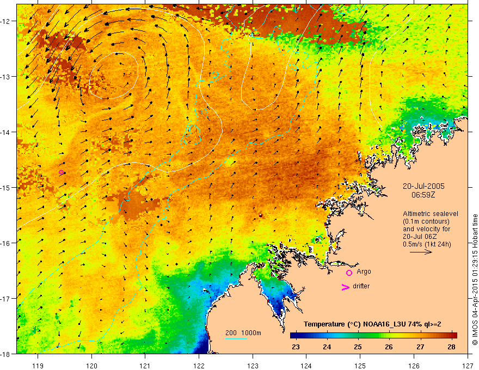Click colorbar tick label 27
This screenshot has height=370, width=479.
[420, 347]
